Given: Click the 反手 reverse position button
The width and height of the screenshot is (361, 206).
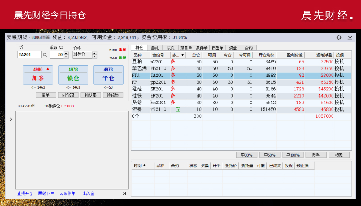Looking at the screenshot, I should 315,155.
